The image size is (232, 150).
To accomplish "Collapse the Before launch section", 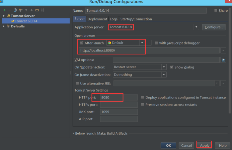I will pos(73,133).
